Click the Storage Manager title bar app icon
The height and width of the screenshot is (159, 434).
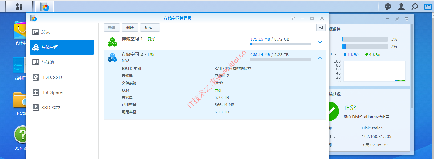(x=33, y=18)
